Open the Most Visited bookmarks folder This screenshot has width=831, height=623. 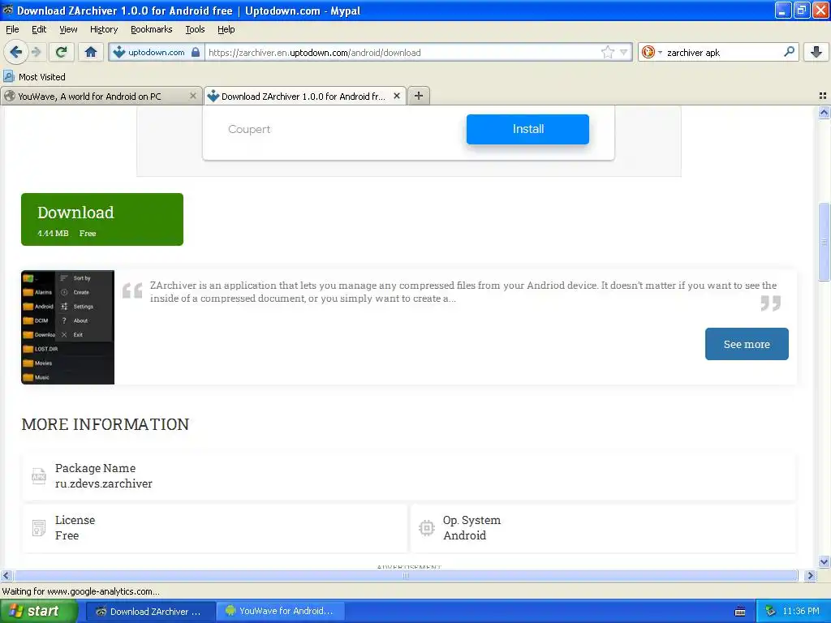click(35, 77)
